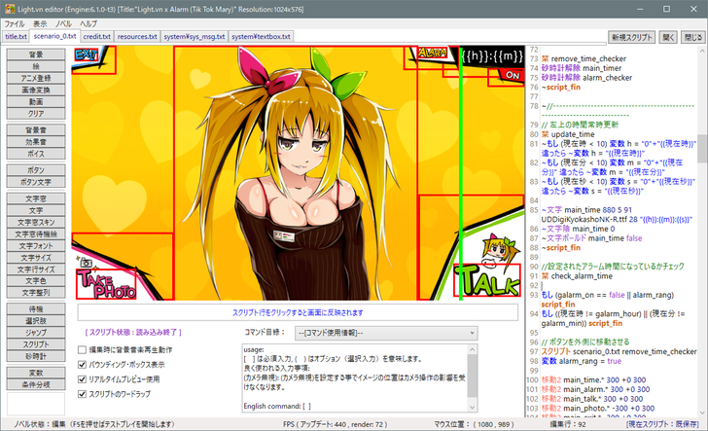Screen dimensions: 708x431
Task: Click the ALARM label in the preview
Action: pos(432,53)
